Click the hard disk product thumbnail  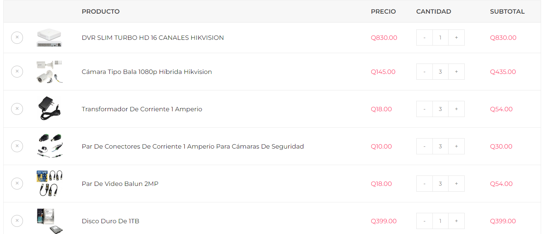(49, 221)
